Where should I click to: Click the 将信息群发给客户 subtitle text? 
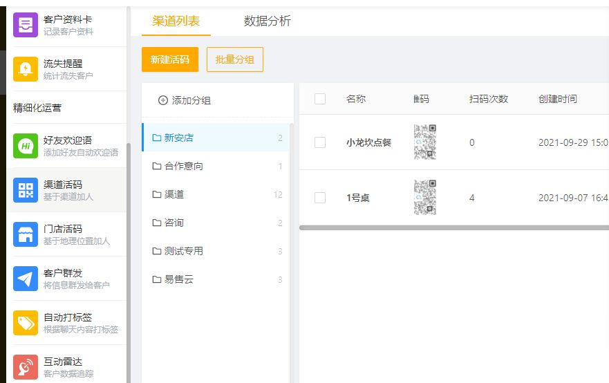77,286
